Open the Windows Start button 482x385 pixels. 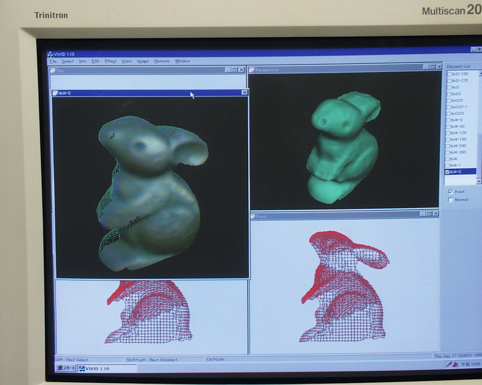[66, 368]
